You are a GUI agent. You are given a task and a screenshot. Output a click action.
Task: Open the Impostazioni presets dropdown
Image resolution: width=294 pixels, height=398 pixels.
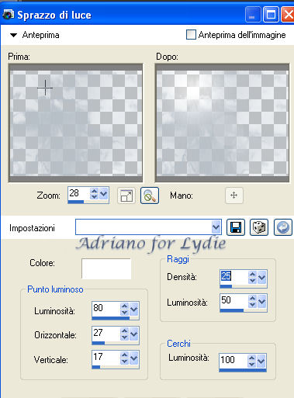[x=216, y=227]
